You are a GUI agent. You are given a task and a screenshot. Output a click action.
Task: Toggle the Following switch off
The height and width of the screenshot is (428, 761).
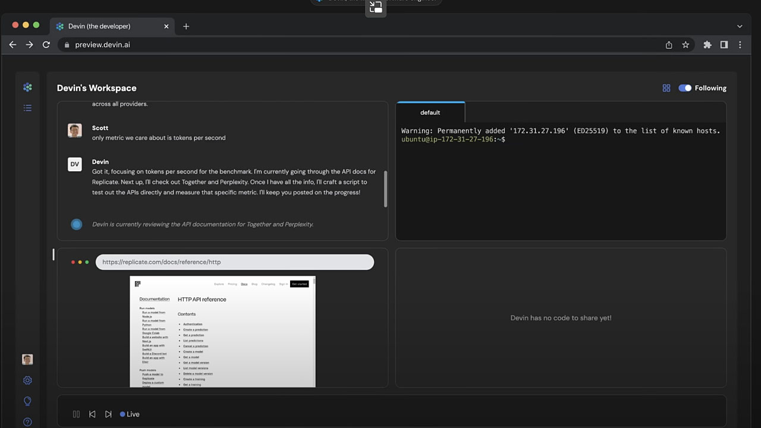coord(685,88)
